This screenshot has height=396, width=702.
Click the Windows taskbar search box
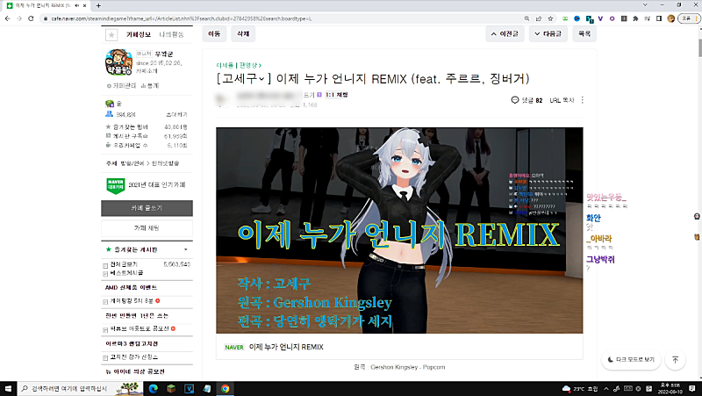(81, 388)
